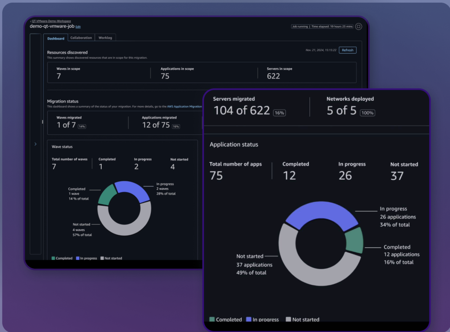Image resolution: width=450 pixels, height=332 pixels.
Task: Open the Worklog tab
Action: (105, 38)
